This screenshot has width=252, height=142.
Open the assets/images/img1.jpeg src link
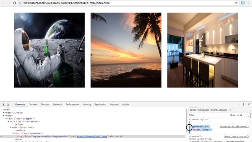(92, 136)
